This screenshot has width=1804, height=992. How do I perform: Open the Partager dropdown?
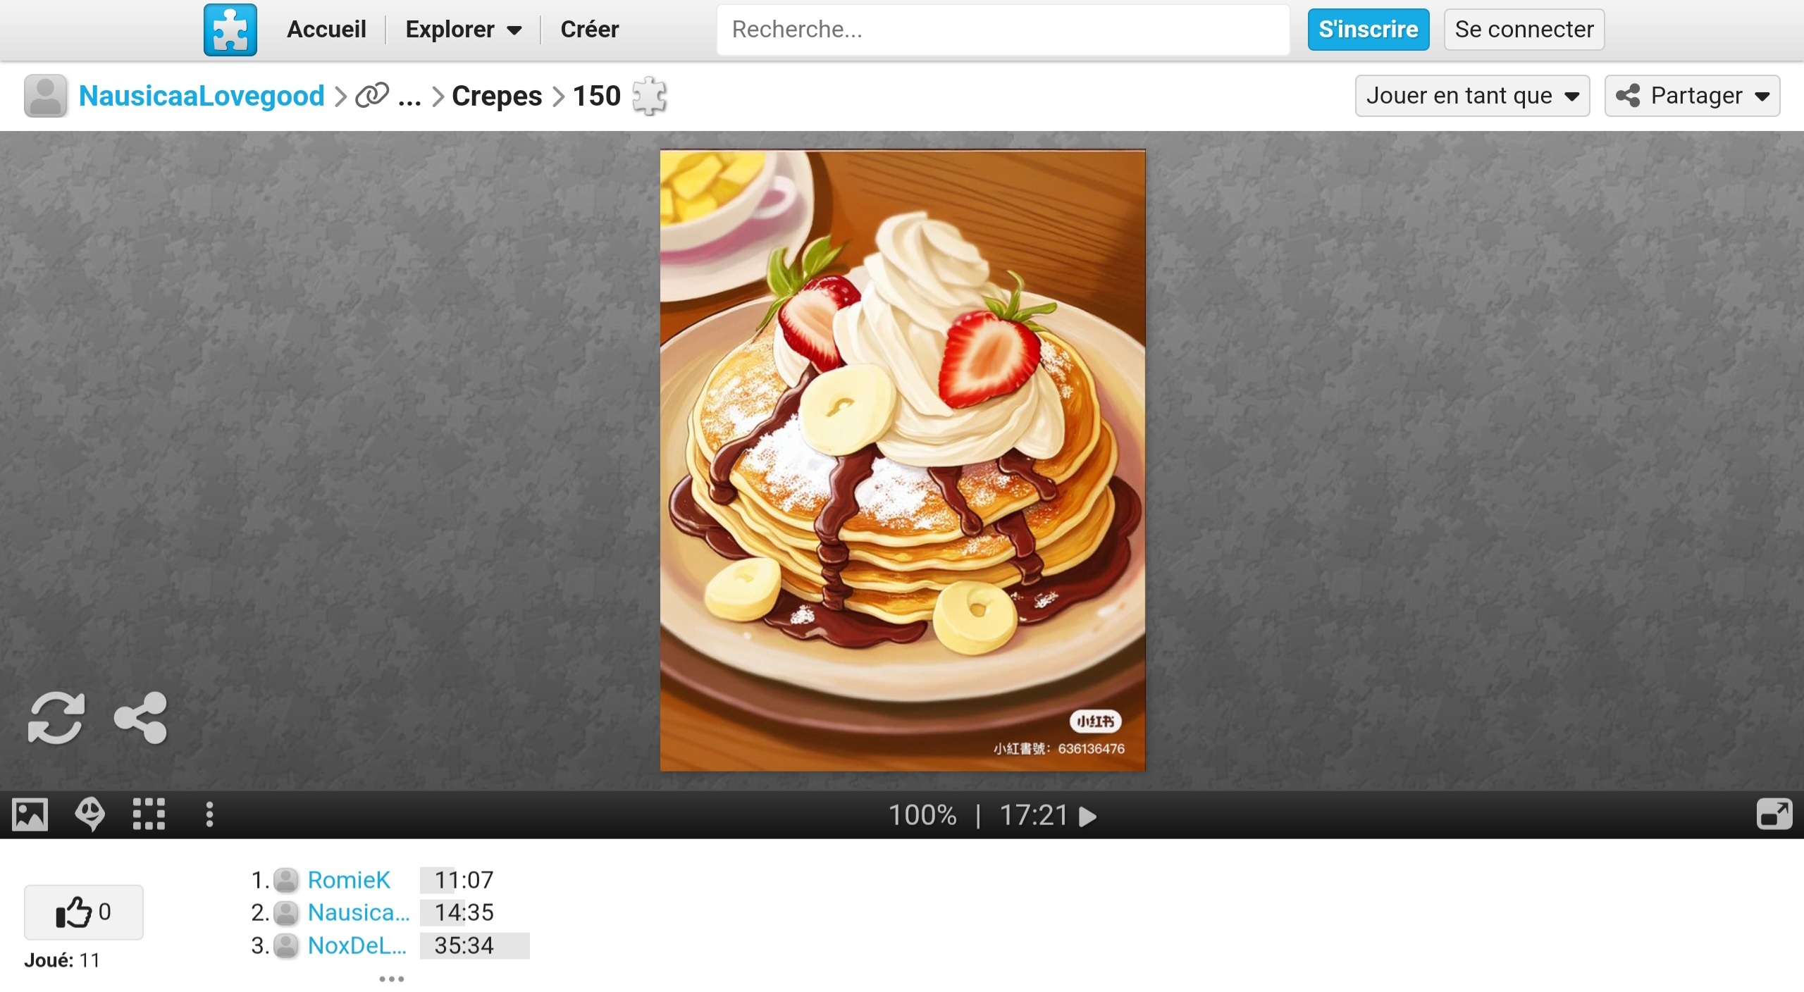tap(1692, 96)
